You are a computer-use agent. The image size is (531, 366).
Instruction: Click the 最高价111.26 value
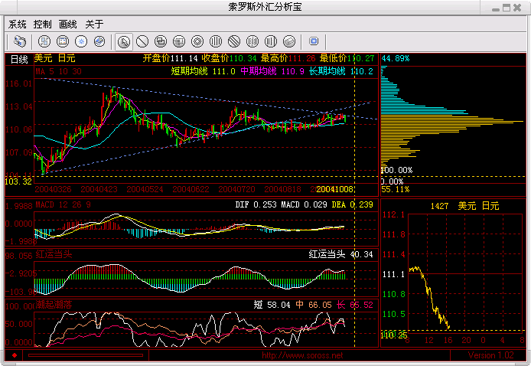point(288,58)
